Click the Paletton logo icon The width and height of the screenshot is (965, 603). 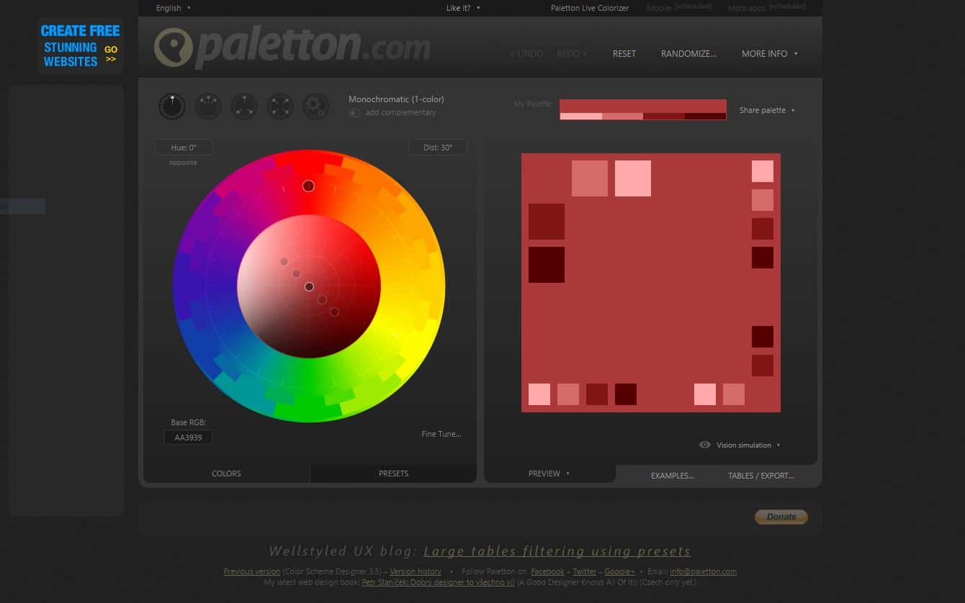coord(174,47)
